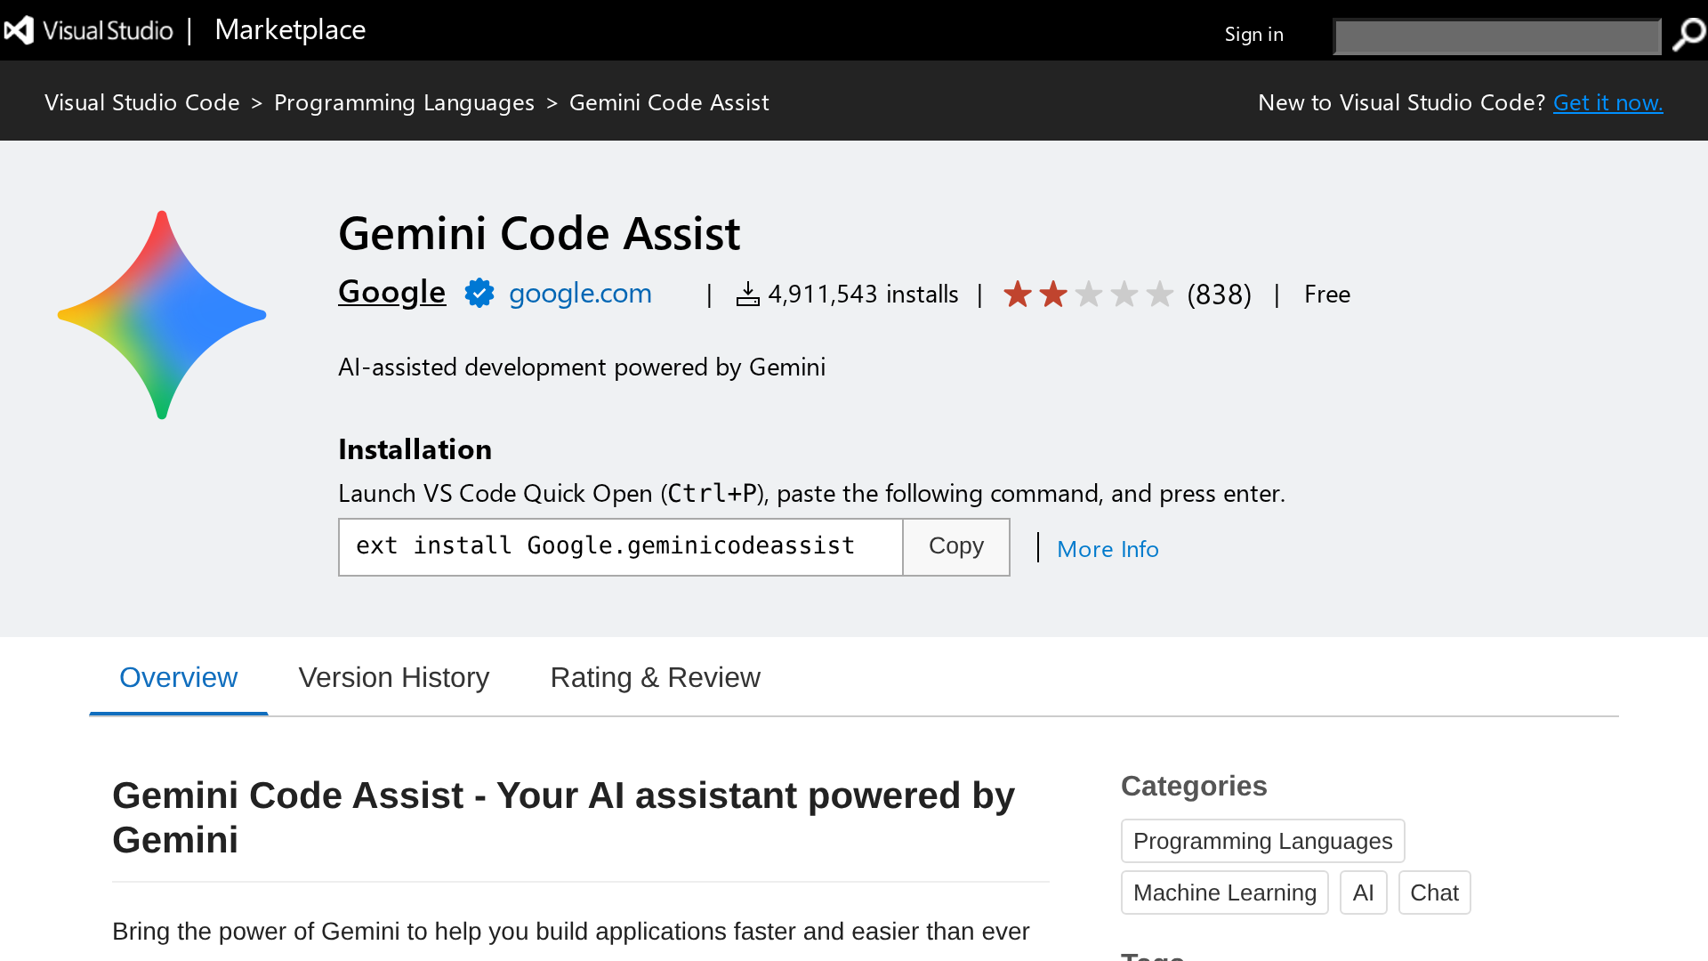The width and height of the screenshot is (1708, 961).
Task: Click the Free price label
Action: (x=1327, y=294)
